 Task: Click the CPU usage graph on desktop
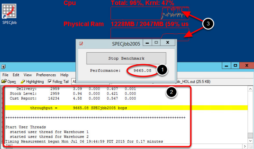pyautogui.click(x=150, y=13)
